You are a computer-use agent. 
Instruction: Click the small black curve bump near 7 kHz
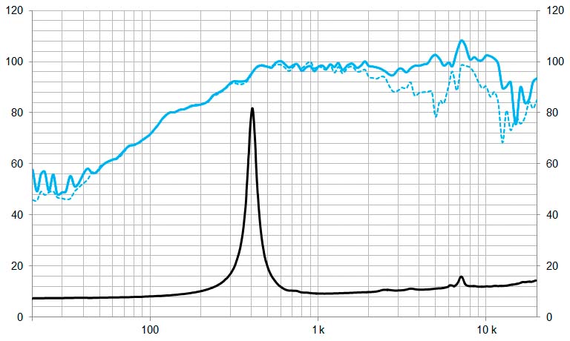point(462,277)
